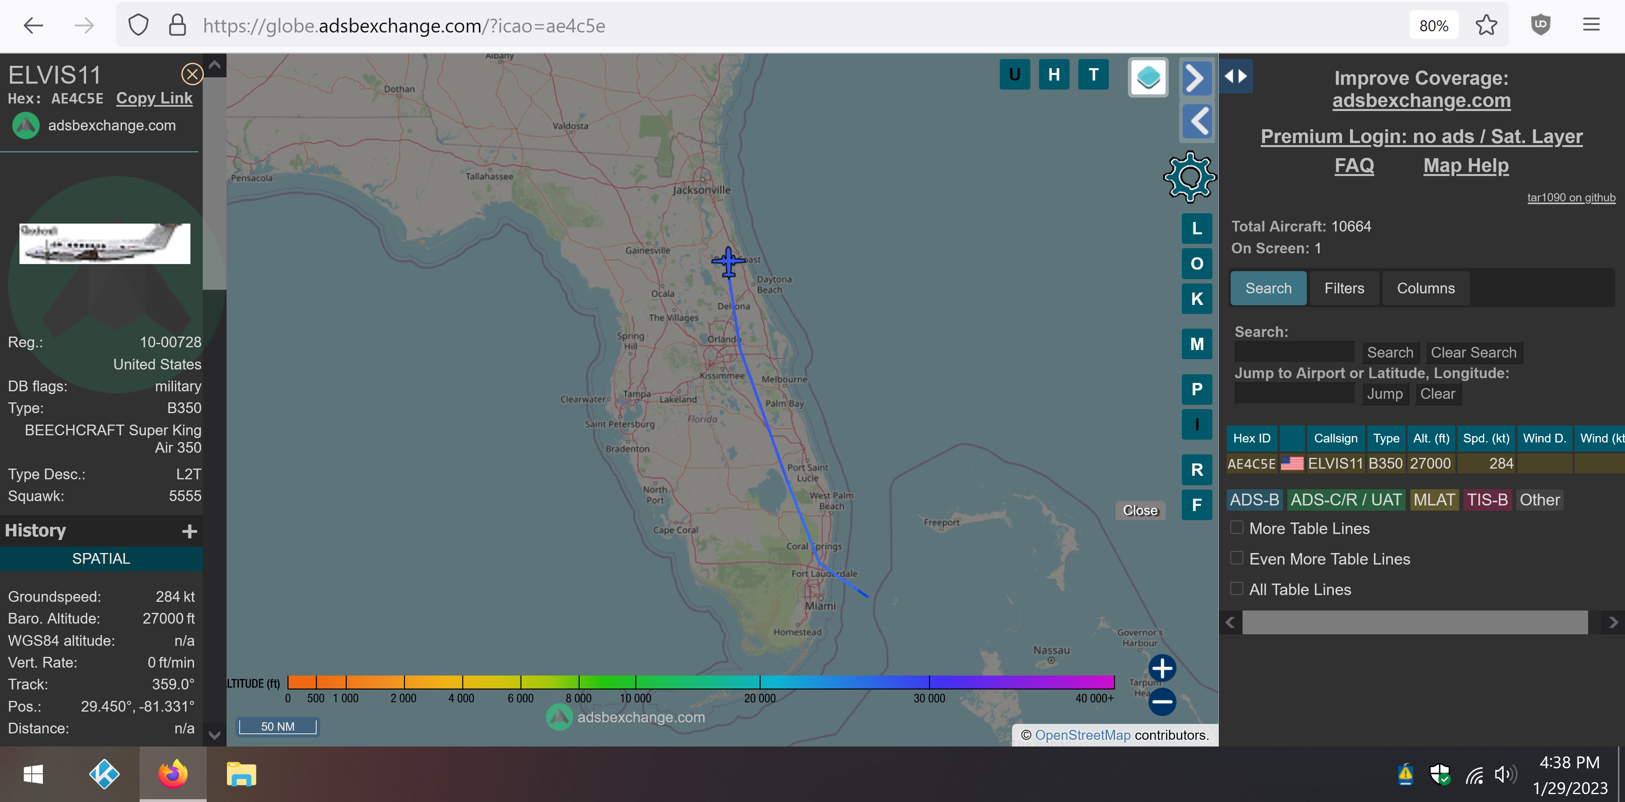The image size is (1625, 802).
Task: Sort by the Callsign column header
Action: click(1335, 438)
